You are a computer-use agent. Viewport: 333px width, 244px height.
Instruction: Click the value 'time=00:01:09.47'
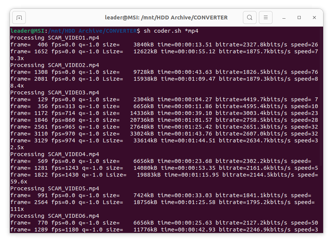coord(188,79)
